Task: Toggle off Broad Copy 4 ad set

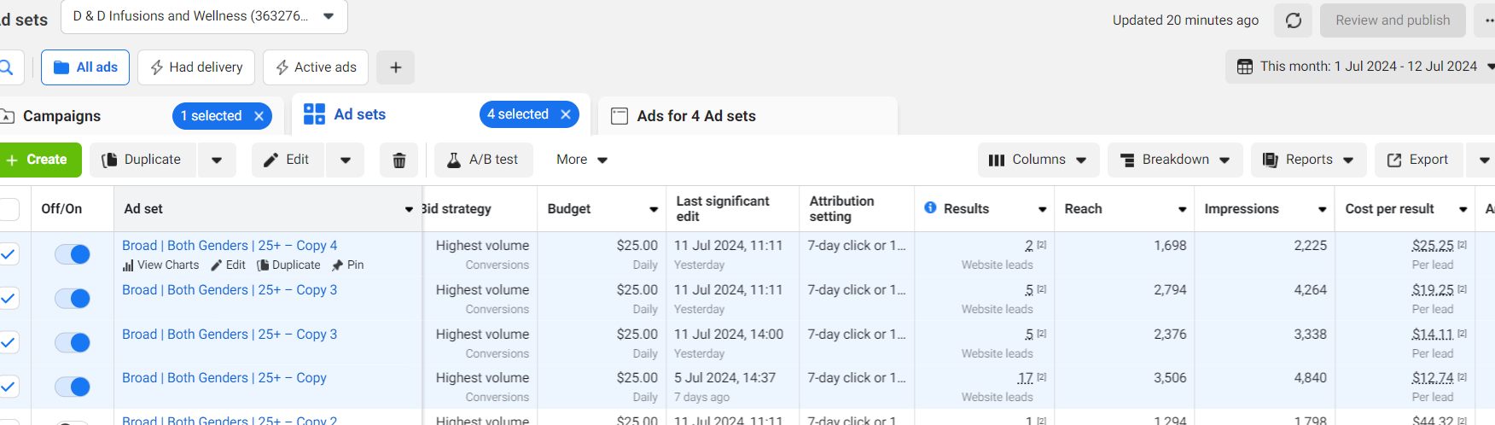Action: tap(73, 254)
